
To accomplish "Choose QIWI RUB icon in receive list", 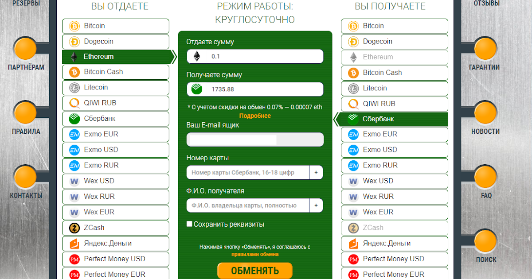I will point(353,104).
